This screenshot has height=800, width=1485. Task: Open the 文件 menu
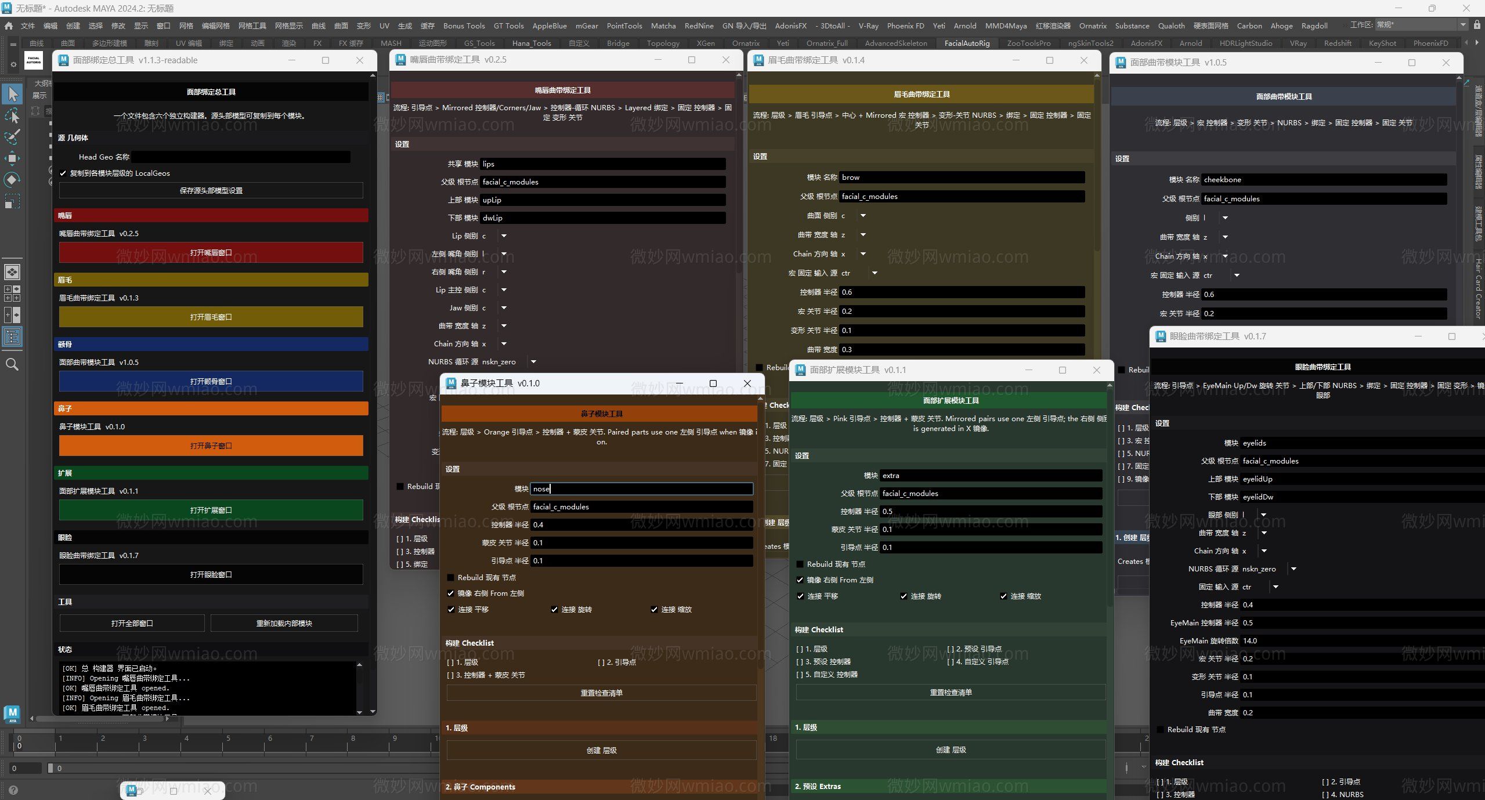[27, 26]
